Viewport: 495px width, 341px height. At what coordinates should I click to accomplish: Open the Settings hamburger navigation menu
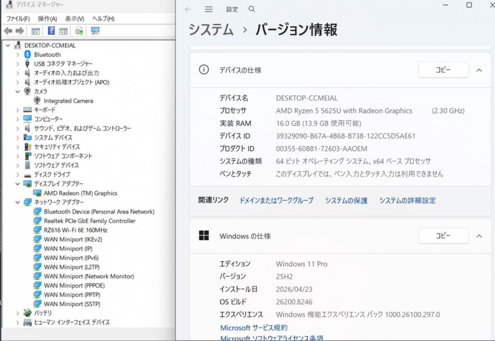pos(208,9)
